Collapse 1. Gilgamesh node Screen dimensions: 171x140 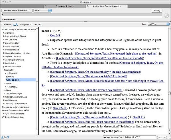click(5, 74)
